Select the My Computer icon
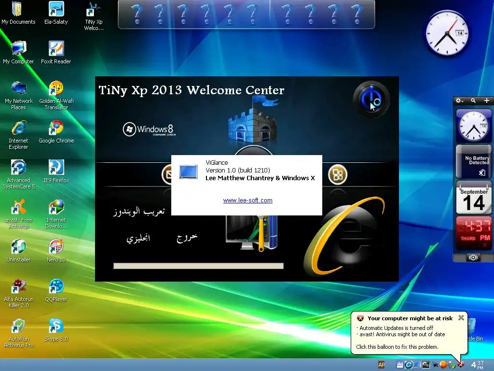The width and height of the screenshot is (494, 371). pyautogui.click(x=18, y=53)
